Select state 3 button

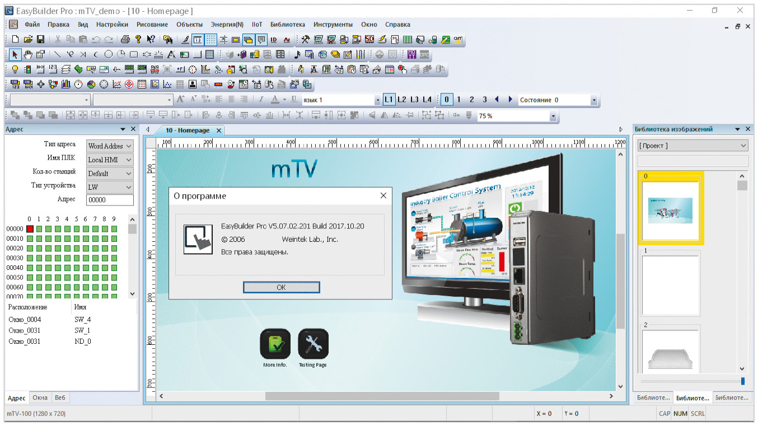coord(485,100)
